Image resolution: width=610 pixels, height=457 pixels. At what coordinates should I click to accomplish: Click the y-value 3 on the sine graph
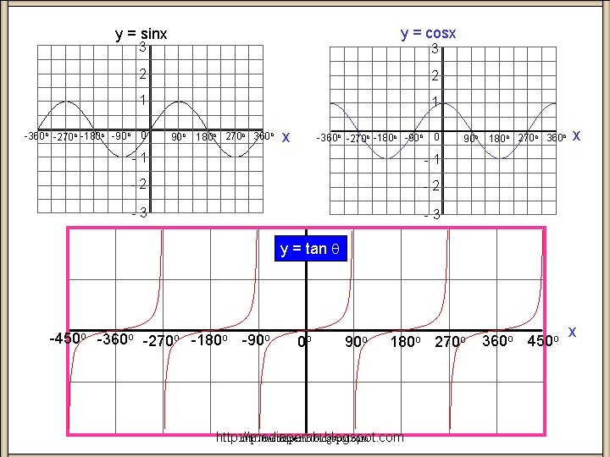point(143,47)
